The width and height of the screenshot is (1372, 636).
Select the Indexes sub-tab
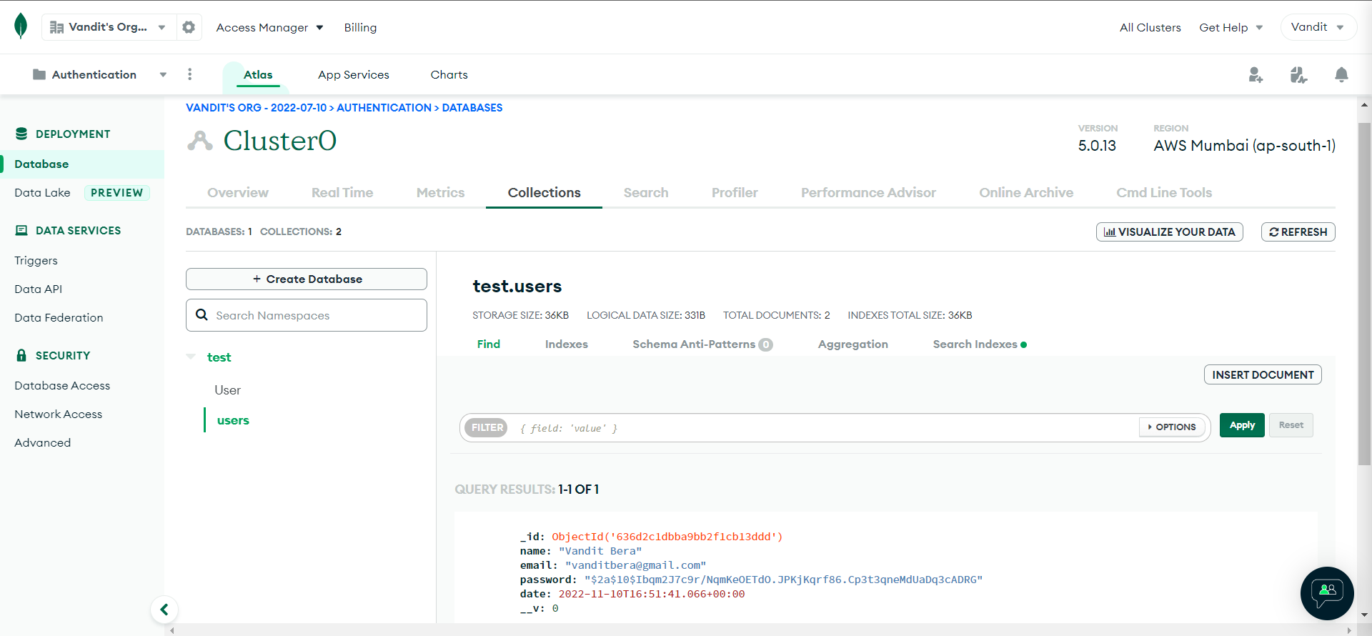point(567,344)
